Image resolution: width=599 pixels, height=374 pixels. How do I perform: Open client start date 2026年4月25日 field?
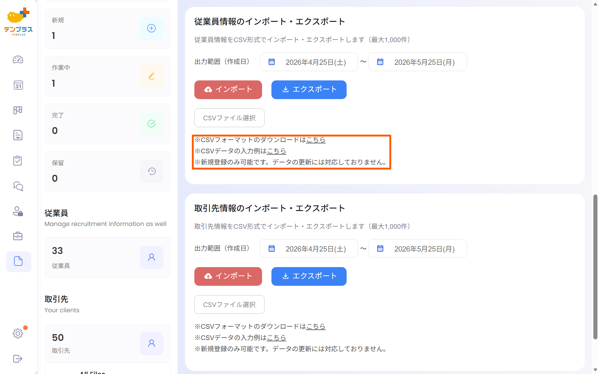[309, 248]
